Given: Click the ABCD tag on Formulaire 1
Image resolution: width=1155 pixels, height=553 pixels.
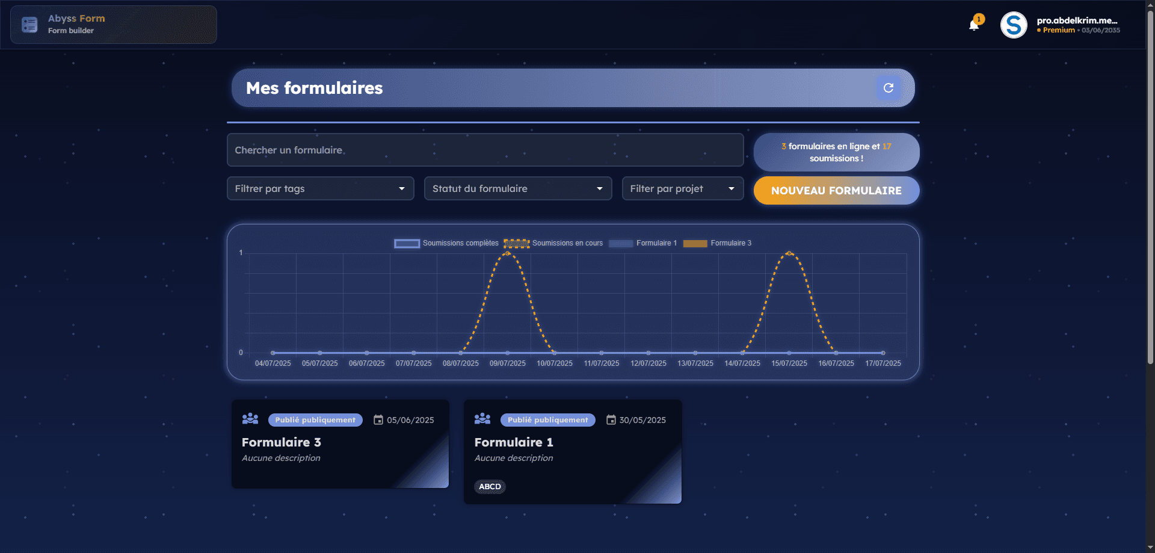Looking at the screenshot, I should [x=490, y=487].
